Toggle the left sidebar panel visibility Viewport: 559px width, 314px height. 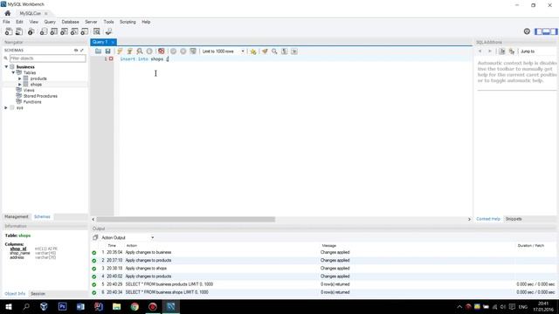pos(538,31)
